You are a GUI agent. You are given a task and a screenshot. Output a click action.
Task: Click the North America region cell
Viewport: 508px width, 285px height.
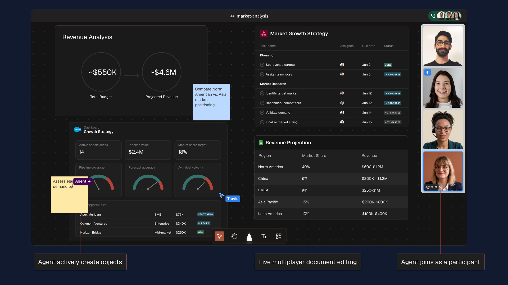point(270,167)
